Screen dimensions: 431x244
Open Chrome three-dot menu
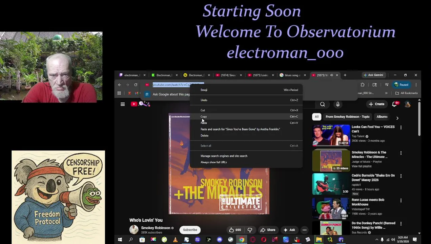click(x=416, y=85)
